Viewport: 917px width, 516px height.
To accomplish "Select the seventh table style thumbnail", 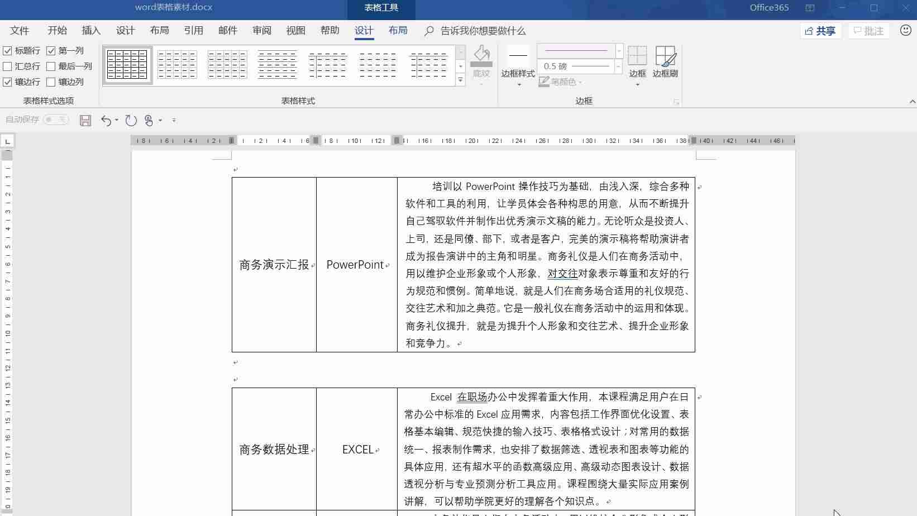I will (x=428, y=65).
